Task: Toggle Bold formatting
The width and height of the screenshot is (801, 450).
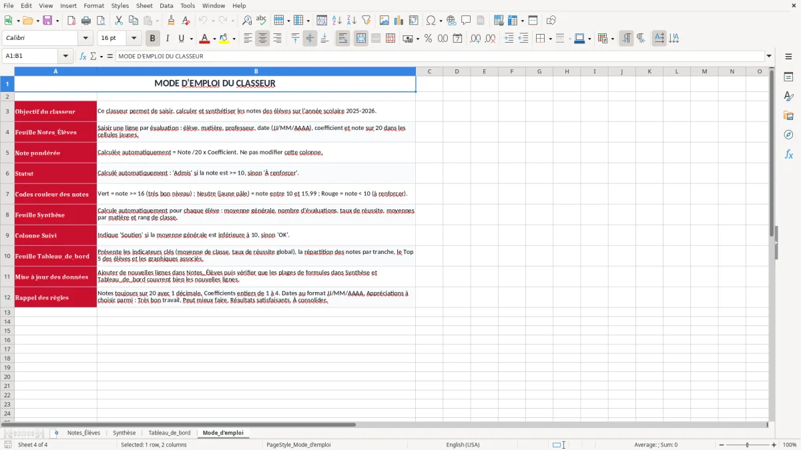Action: click(x=153, y=39)
